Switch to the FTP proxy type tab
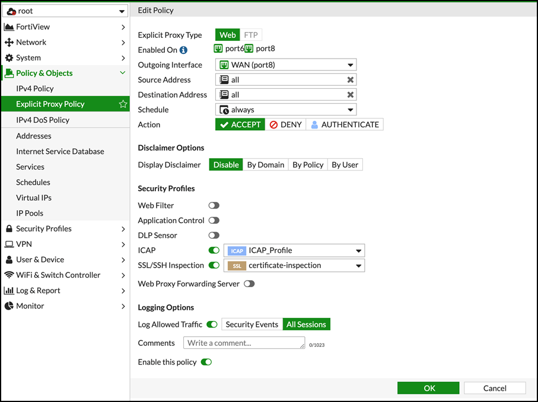The height and width of the screenshot is (402, 538). tap(251, 34)
